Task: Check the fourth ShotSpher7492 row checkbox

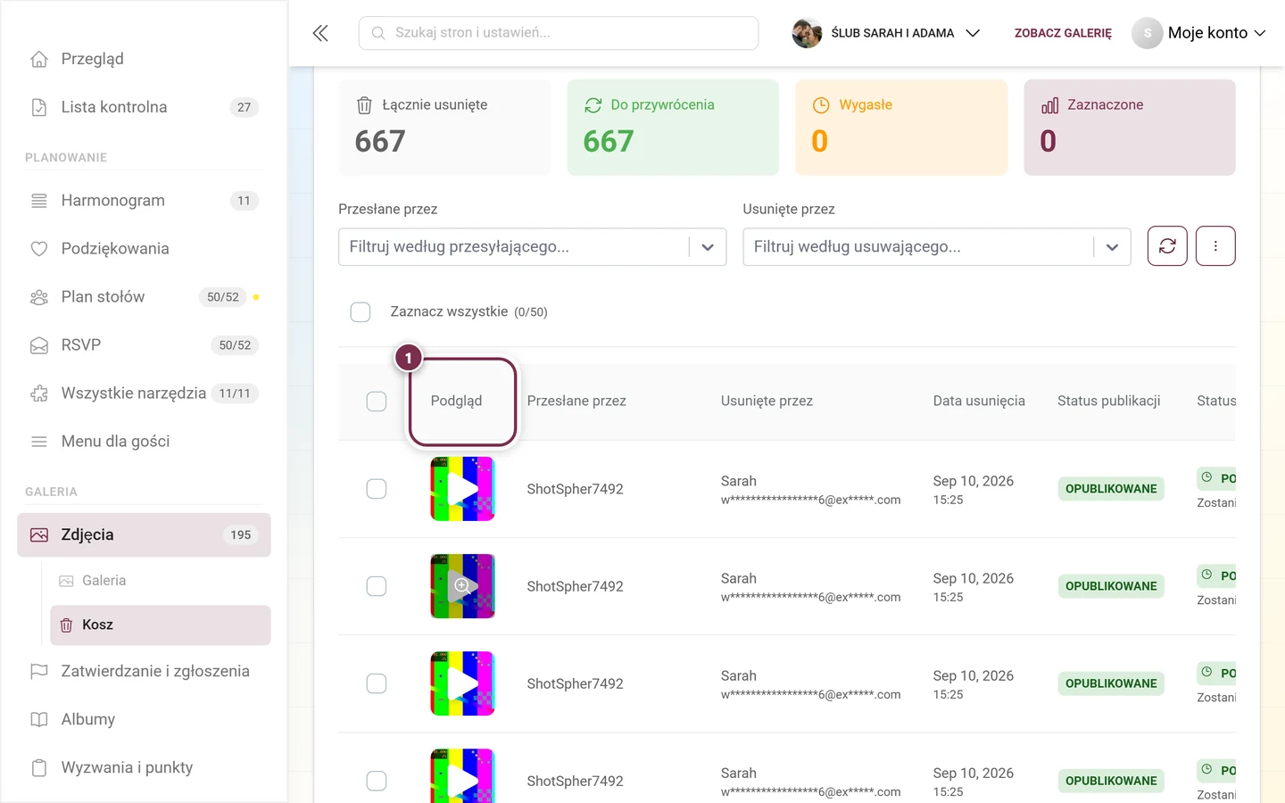Action: click(377, 781)
